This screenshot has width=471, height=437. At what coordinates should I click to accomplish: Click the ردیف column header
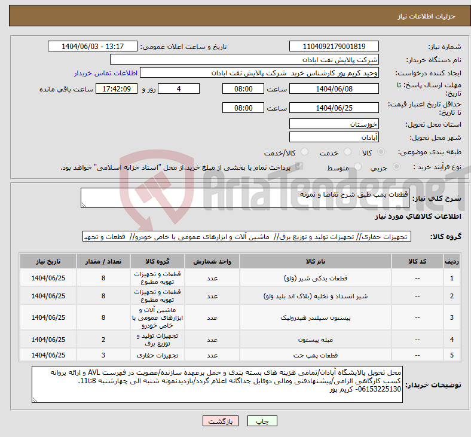pos(451,261)
